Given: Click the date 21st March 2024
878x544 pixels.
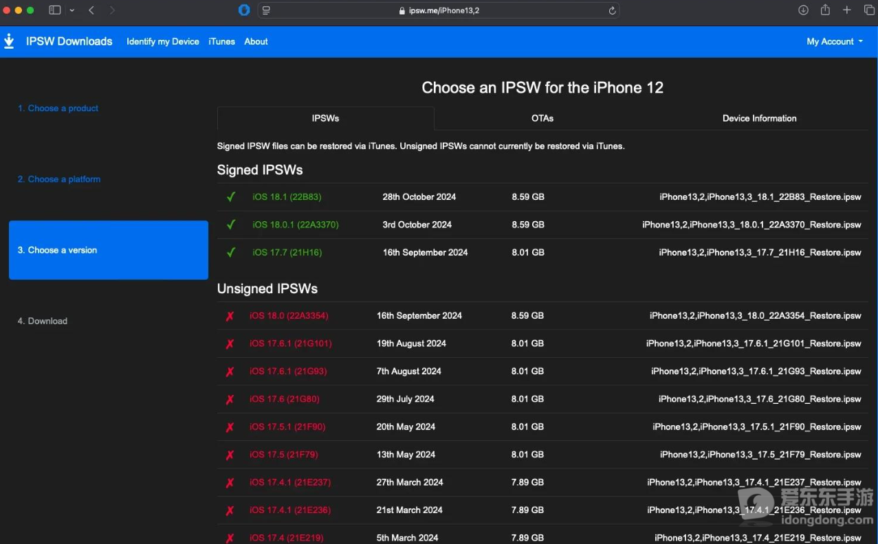Looking at the screenshot, I should (410, 510).
